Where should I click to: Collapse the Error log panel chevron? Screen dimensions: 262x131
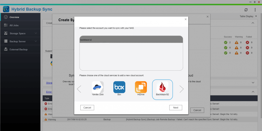pyautogui.click(x=253, y=92)
